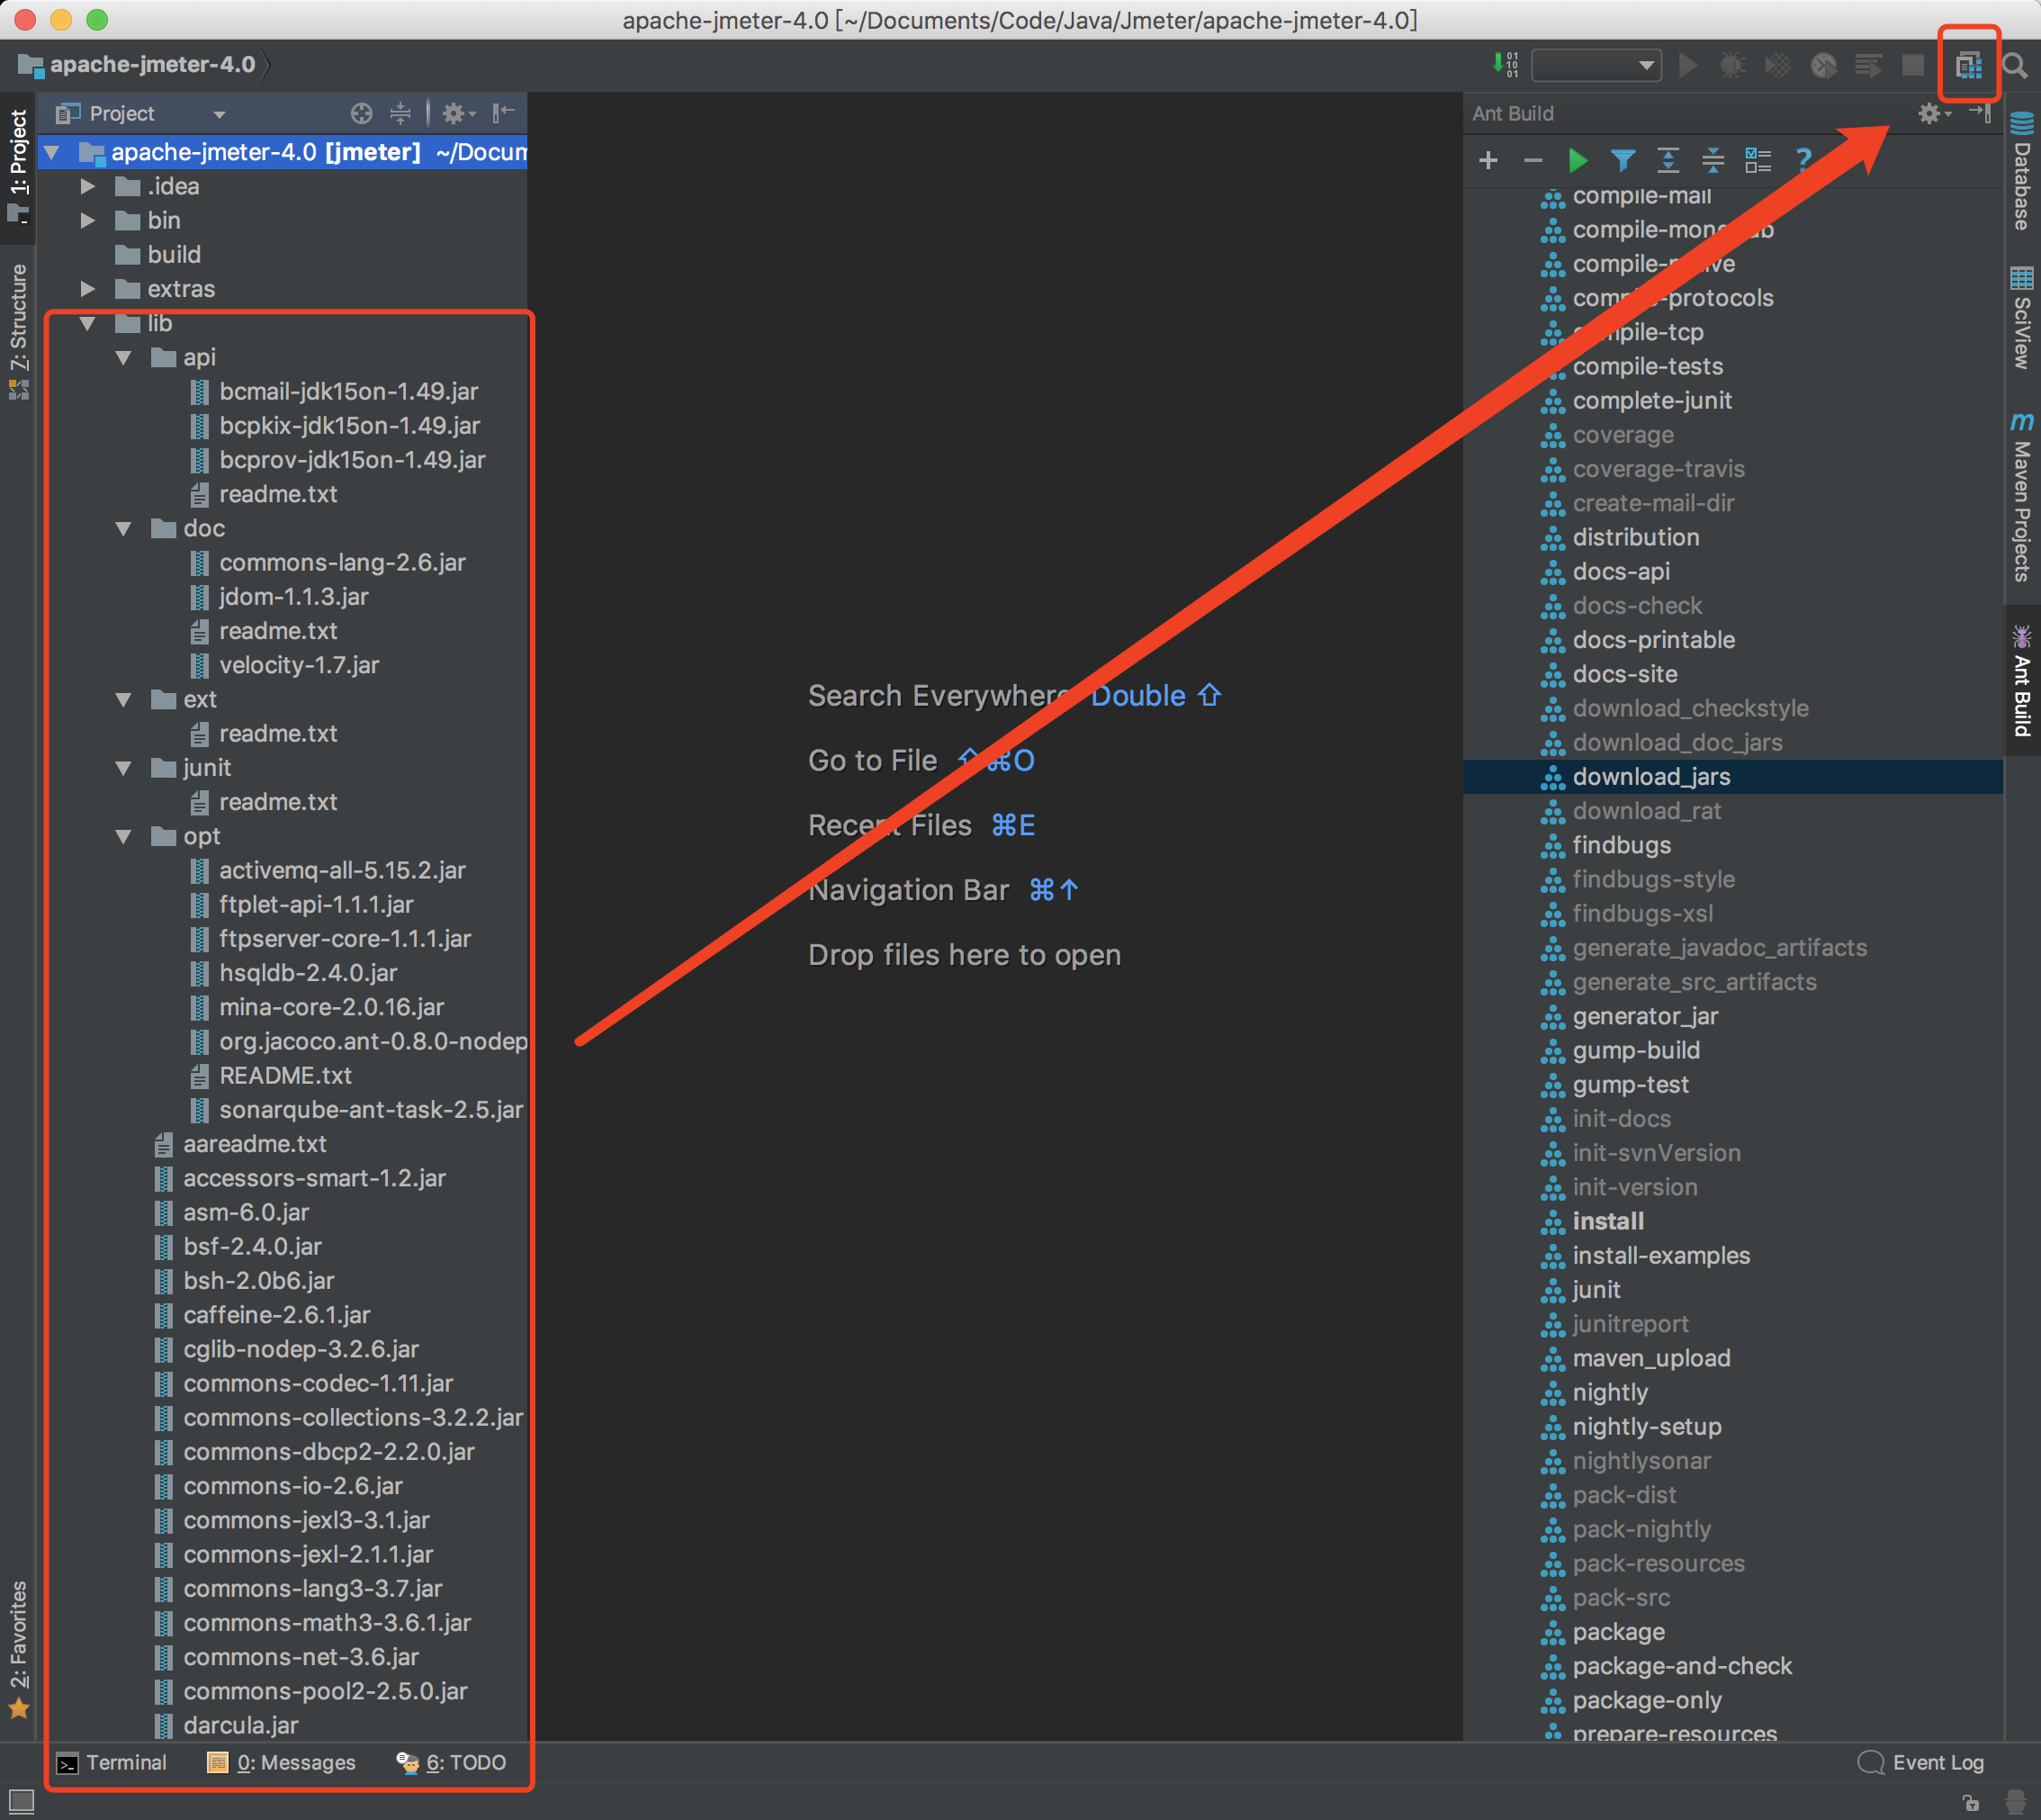Open the 0: Messages tool window
2041x1820 pixels.
(x=281, y=1763)
